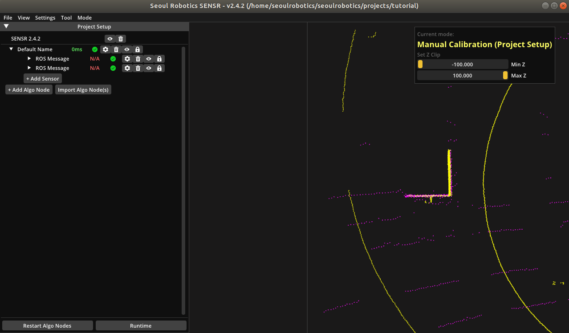This screenshot has width=569, height=333.
Task: Delete the Default Name node via trash icon
Action: (116, 49)
